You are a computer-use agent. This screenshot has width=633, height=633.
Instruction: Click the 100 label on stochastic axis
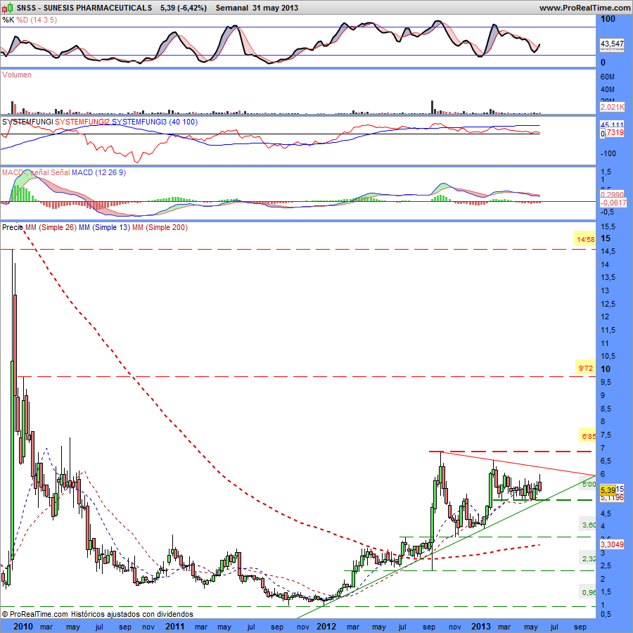click(608, 19)
